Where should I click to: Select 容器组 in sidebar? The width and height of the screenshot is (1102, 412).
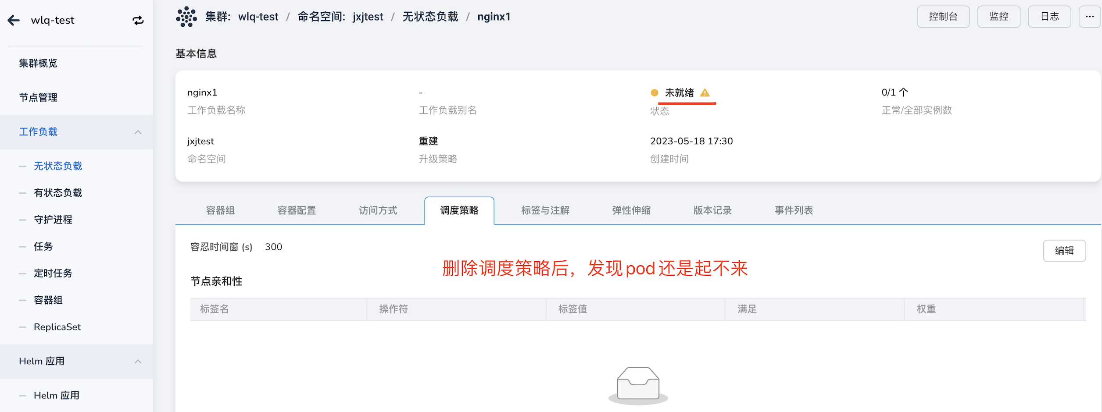(x=48, y=300)
